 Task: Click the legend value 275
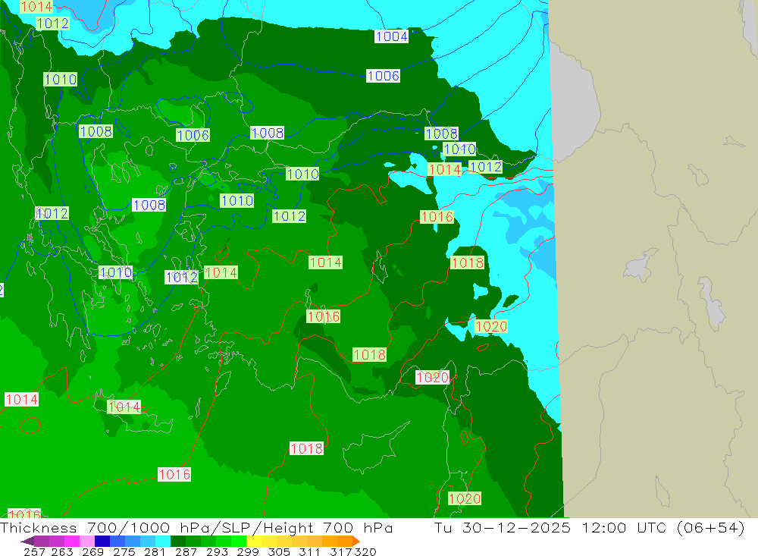(x=124, y=551)
